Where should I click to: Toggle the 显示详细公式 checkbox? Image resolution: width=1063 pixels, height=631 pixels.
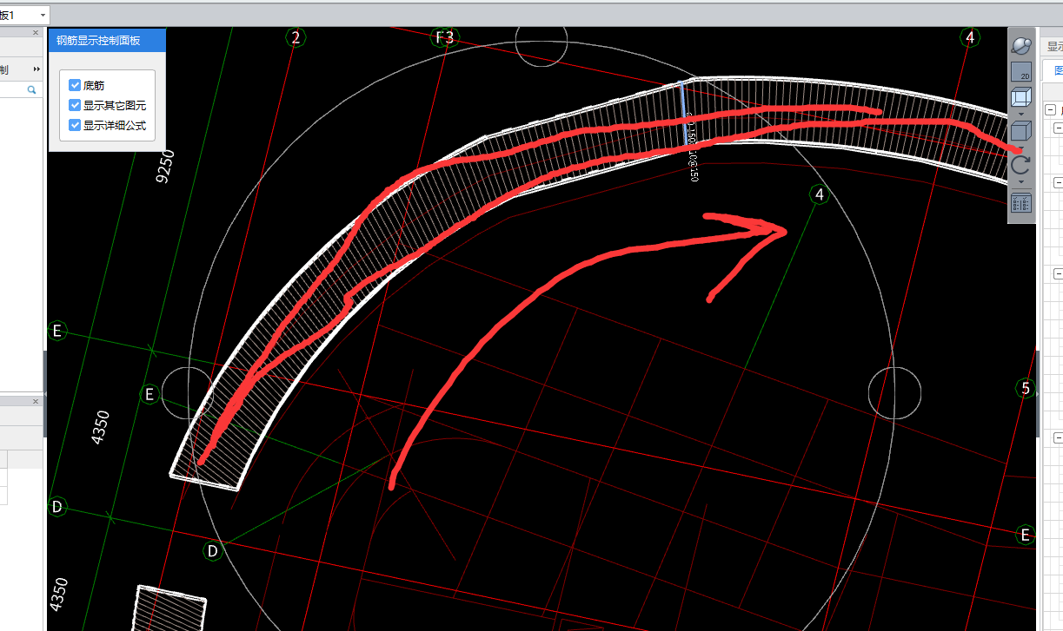coord(75,125)
